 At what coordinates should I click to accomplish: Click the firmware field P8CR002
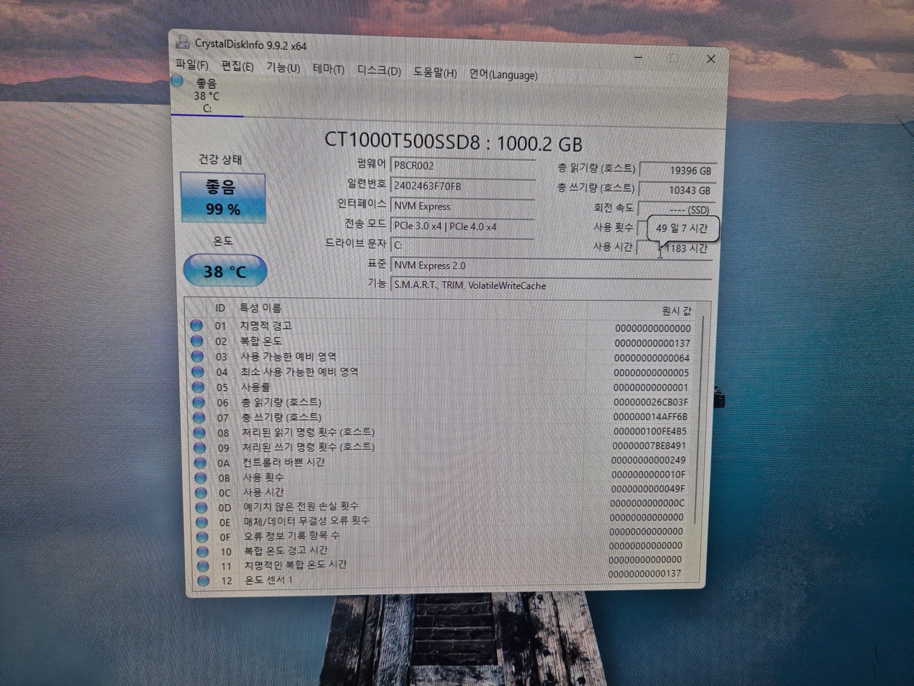[x=462, y=166]
